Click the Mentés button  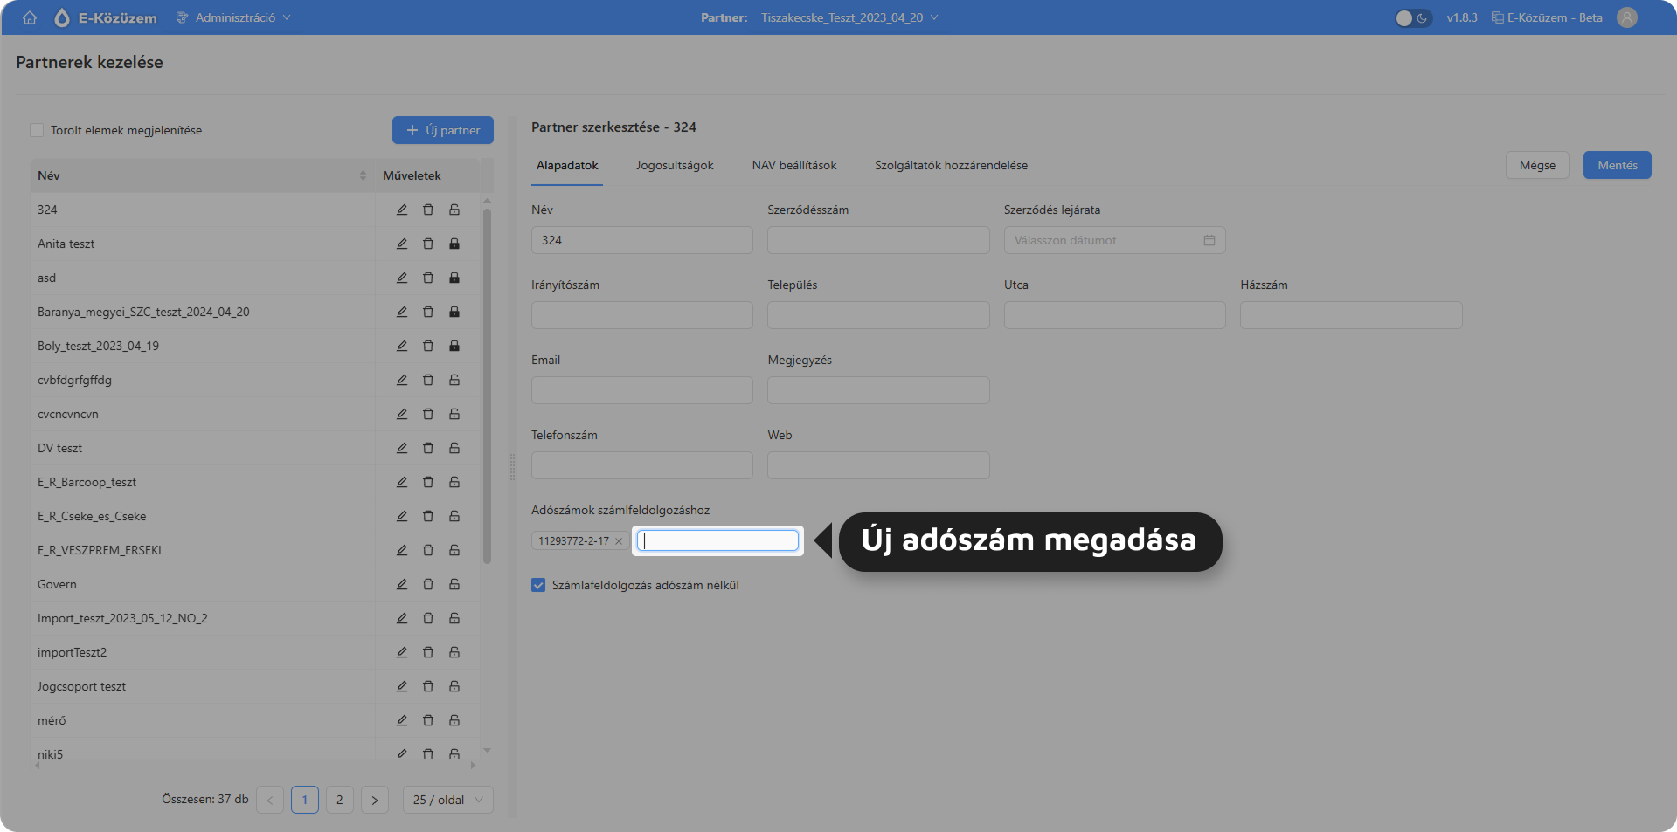[x=1617, y=165]
